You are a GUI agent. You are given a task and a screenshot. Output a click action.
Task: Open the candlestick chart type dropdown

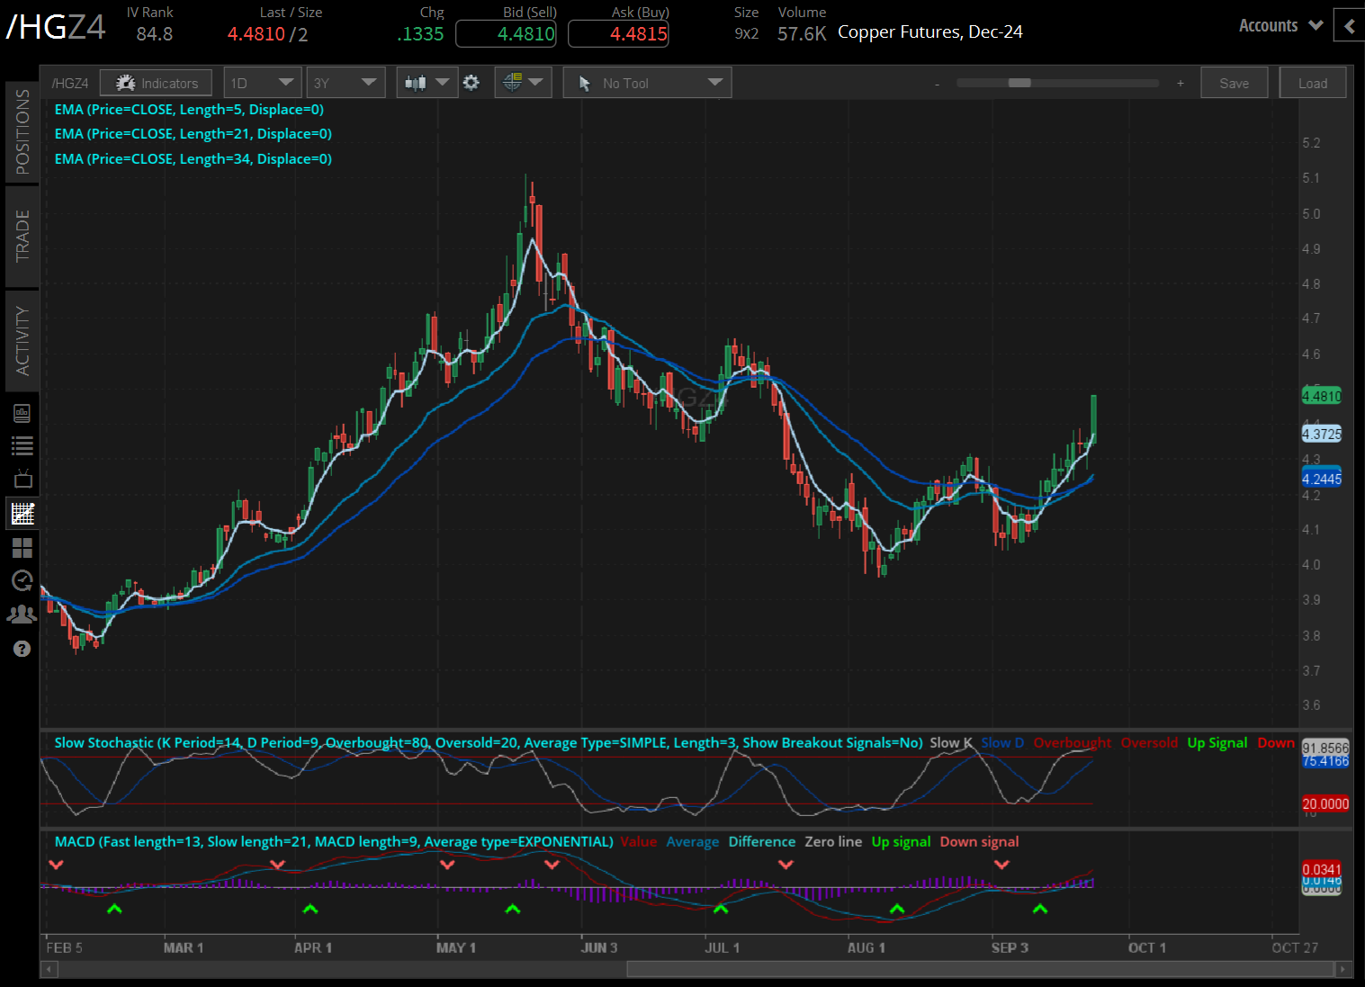[427, 83]
